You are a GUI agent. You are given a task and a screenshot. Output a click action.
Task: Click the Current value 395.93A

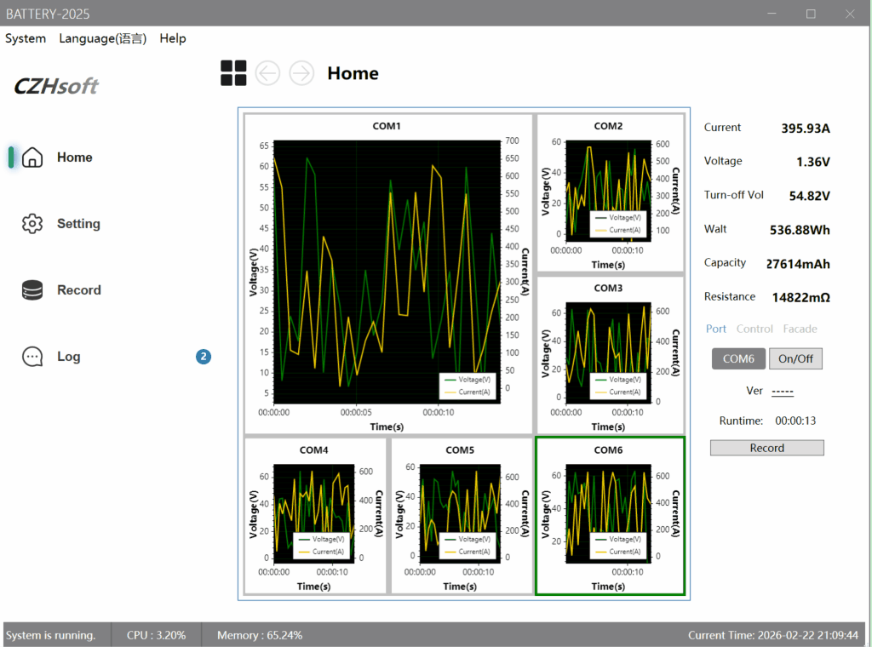click(x=806, y=129)
